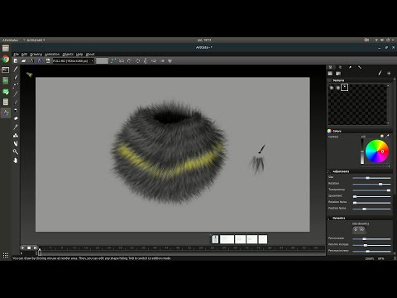The width and height of the screenshot is (397, 298).
Task: Adjust the Size slider
Action: coord(371,178)
